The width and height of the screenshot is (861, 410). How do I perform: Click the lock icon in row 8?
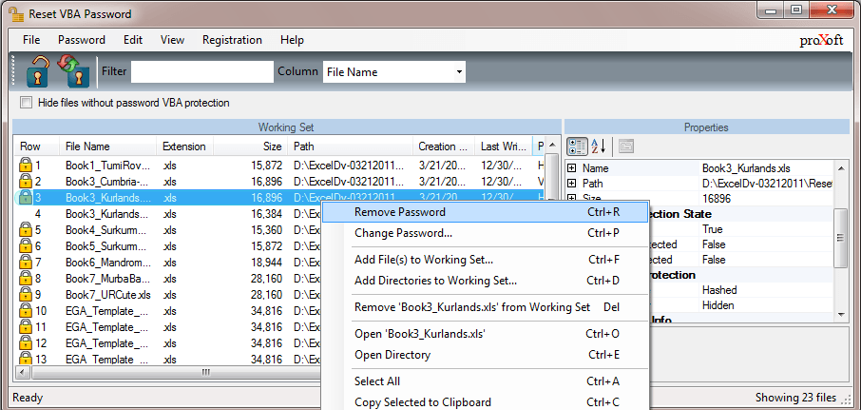pos(26,279)
